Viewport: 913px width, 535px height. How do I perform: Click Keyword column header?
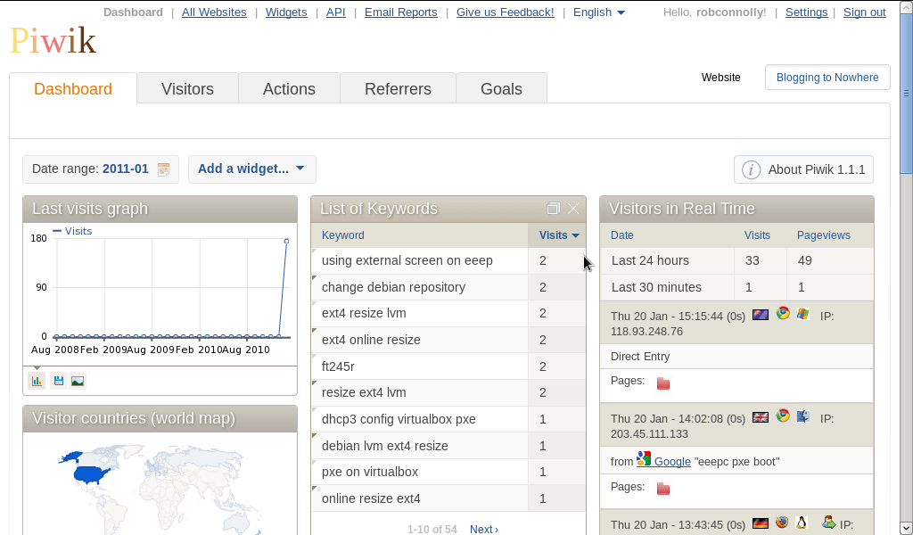point(343,235)
